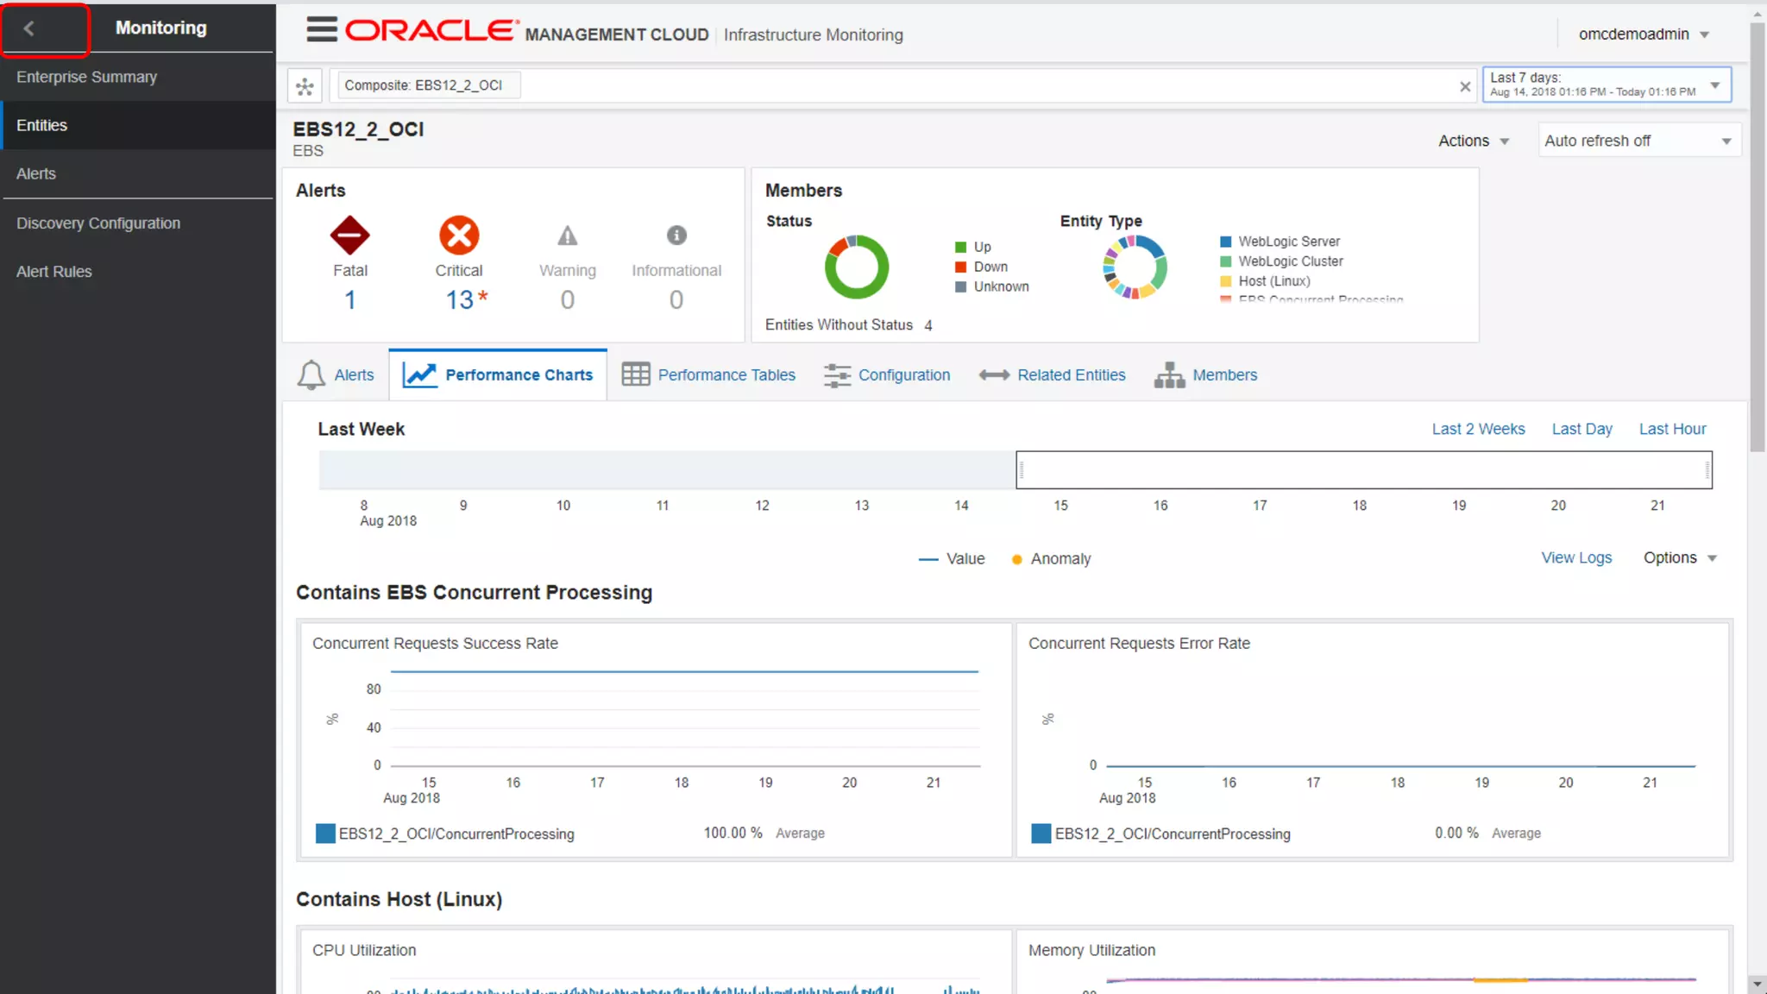Screen dimensions: 1767x994
Task: Open the hamburger navigation menu
Action: 322,30
